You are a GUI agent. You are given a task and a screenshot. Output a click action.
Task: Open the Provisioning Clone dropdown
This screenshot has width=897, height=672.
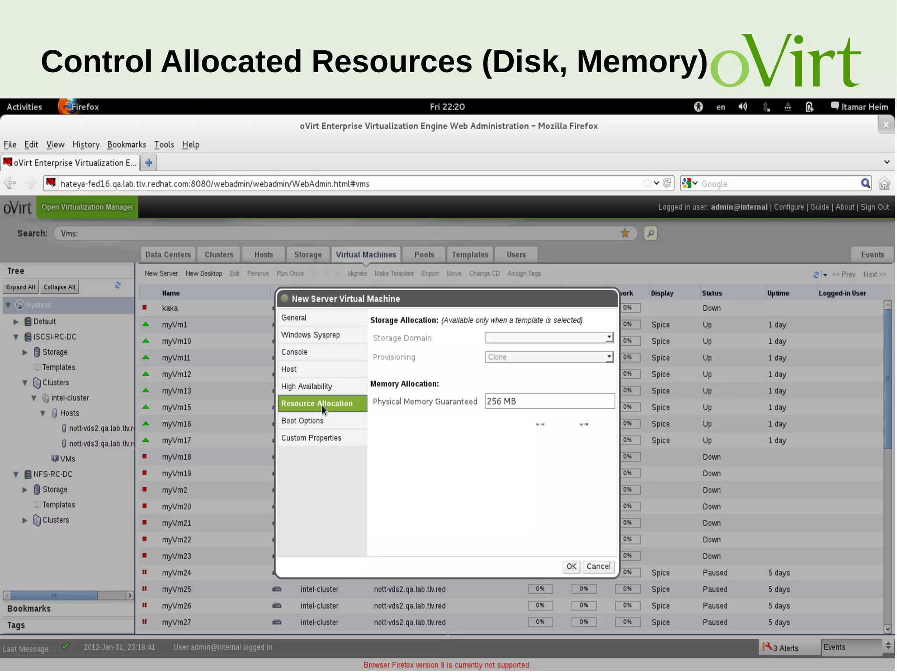coord(609,357)
